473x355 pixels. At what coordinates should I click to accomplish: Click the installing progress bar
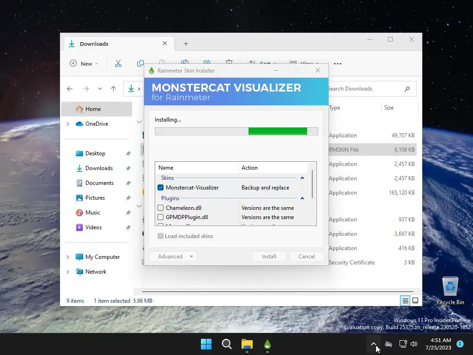click(x=236, y=131)
